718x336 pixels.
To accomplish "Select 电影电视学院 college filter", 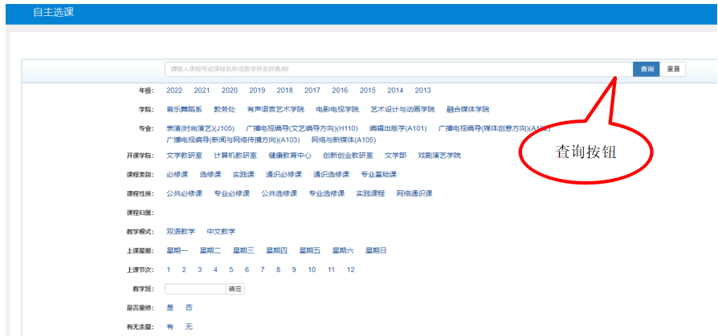I will (337, 109).
